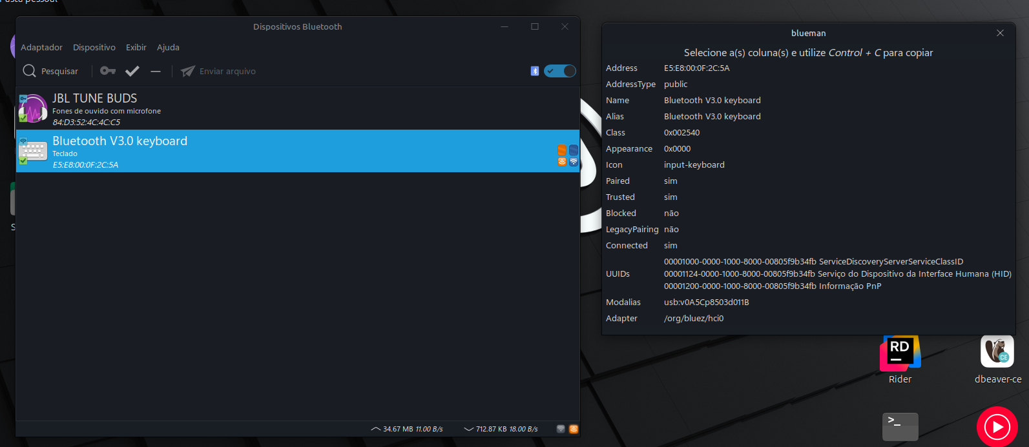The width and height of the screenshot is (1029, 447).
Task: Click the Pesquisar search icon
Action: (29, 71)
